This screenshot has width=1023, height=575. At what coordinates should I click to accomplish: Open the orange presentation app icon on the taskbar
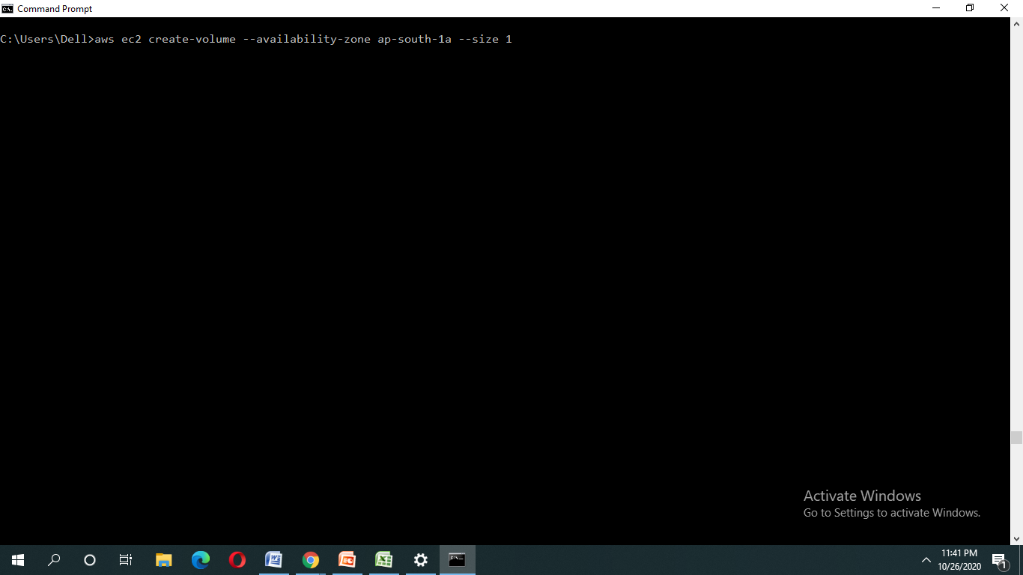click(347, 559)
